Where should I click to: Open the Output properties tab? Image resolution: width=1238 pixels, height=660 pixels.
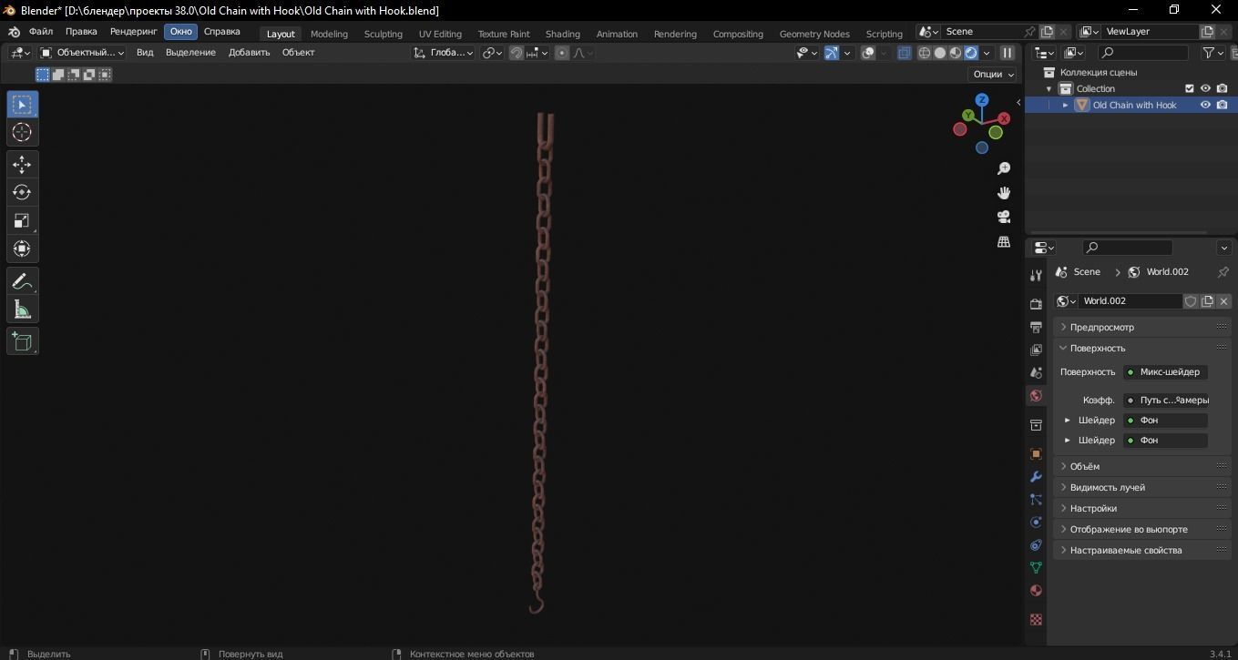pos(1036,327)
